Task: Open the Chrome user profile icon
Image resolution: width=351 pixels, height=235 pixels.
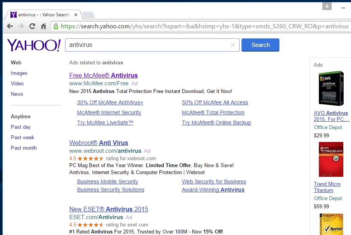Action: point(327,6)
